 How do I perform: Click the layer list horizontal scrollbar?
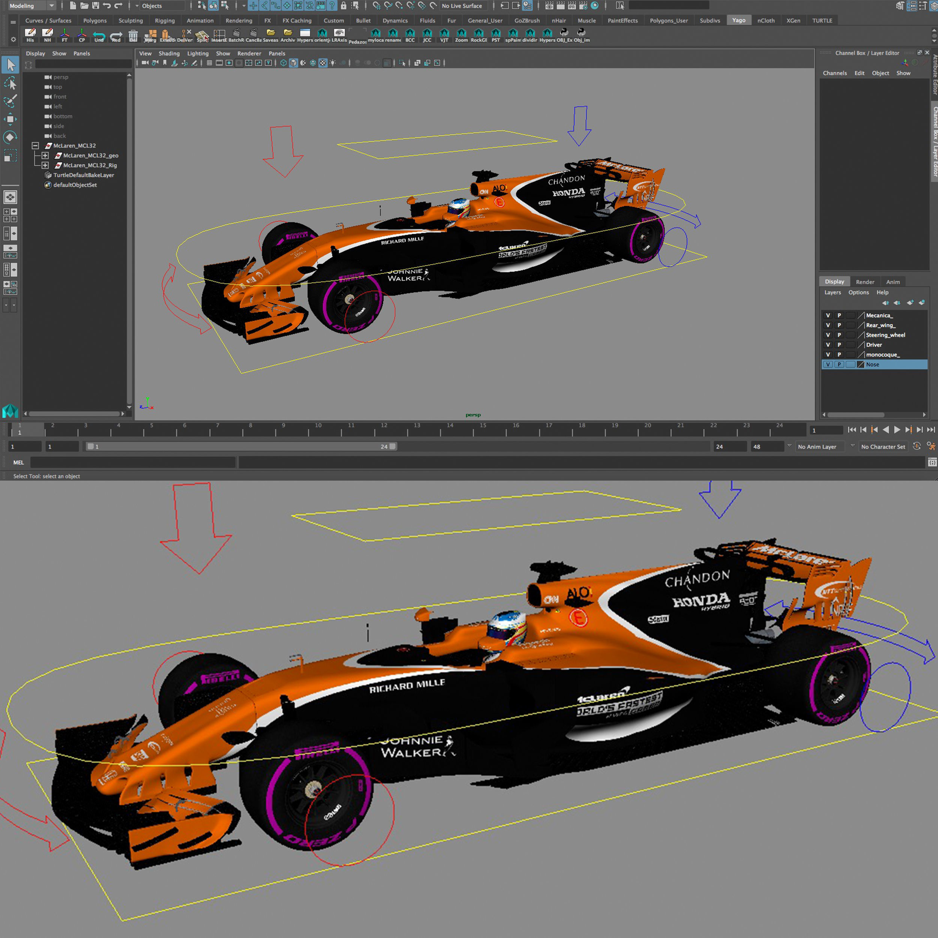click(855, 415)
